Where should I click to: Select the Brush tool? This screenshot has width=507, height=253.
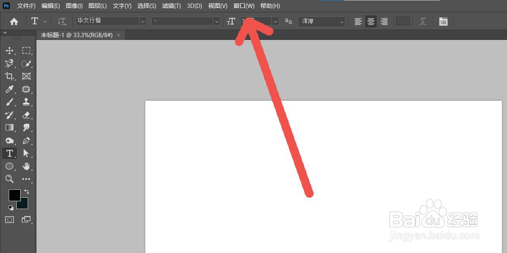[10, 102]
